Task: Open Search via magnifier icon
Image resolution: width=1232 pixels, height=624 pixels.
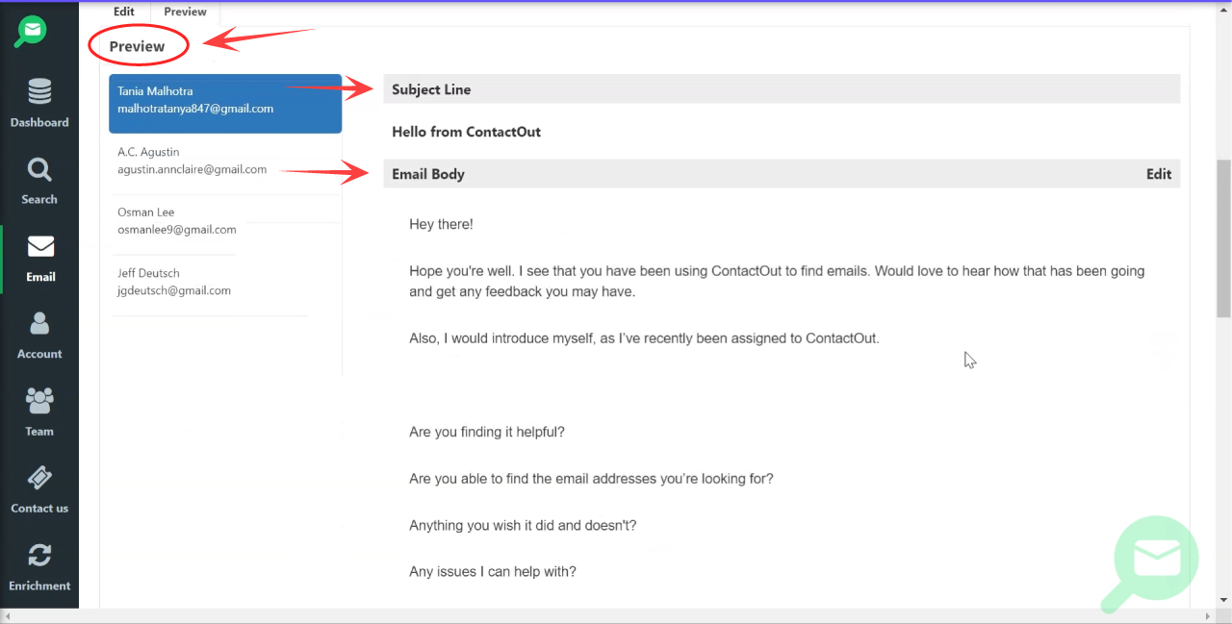Action: (39, 170)
